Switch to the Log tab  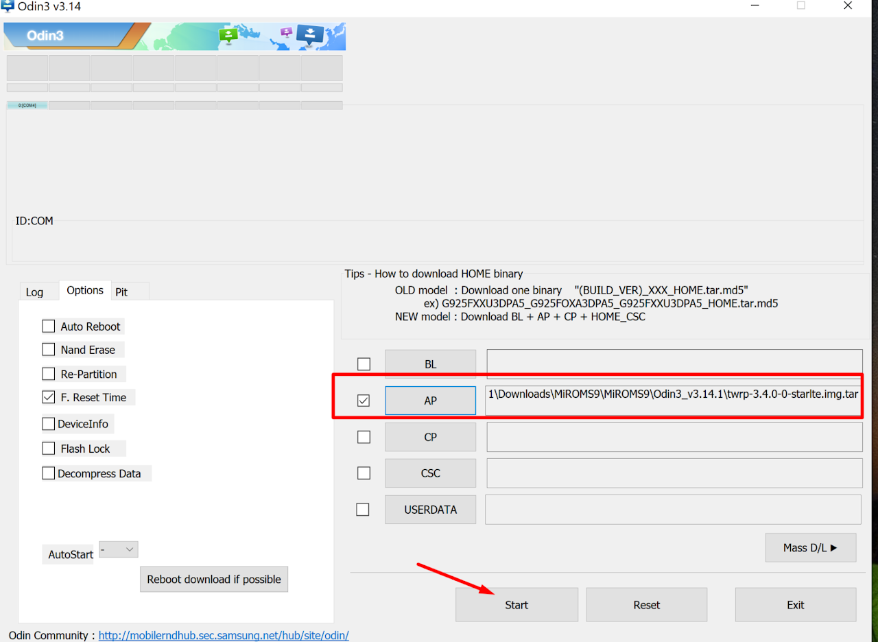pyautogui.click(x=34, y=292)
